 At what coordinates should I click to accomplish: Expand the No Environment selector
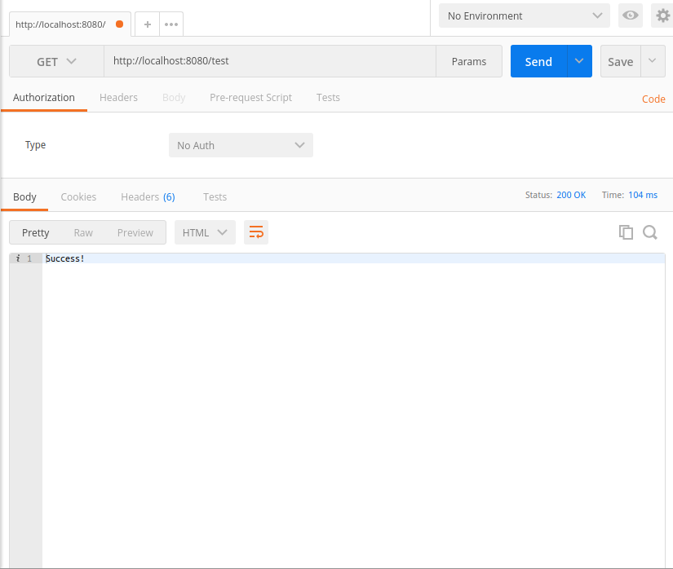pyautogui.click(x=524, y=15)
